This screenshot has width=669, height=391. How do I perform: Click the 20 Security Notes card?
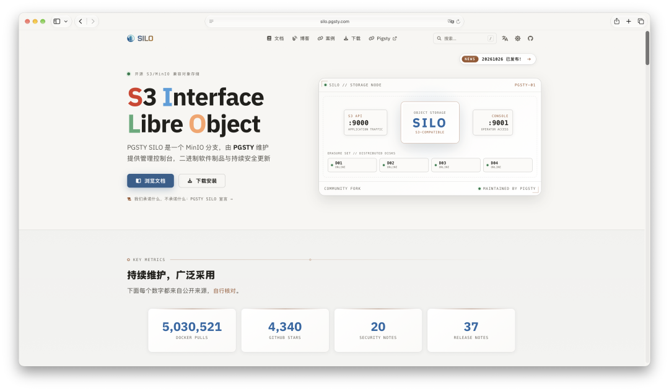click(x=378, y=330)
